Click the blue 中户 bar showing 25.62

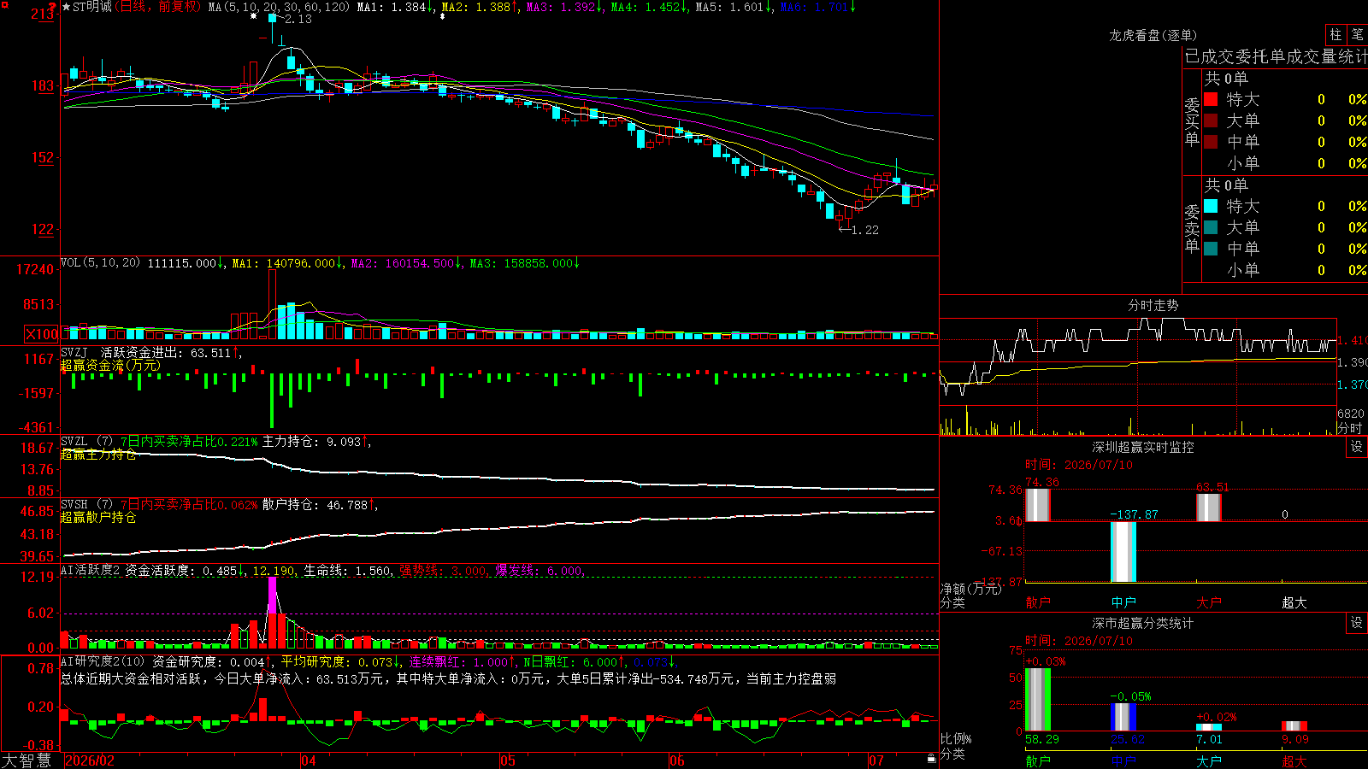pos(1123,717)
